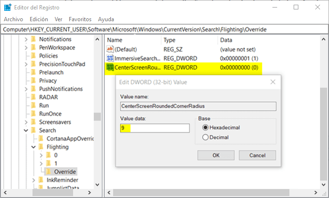Click the values pane horizontal scrollbar thumb
This screenshot has width=329, height=198.
tap(201, 192)
